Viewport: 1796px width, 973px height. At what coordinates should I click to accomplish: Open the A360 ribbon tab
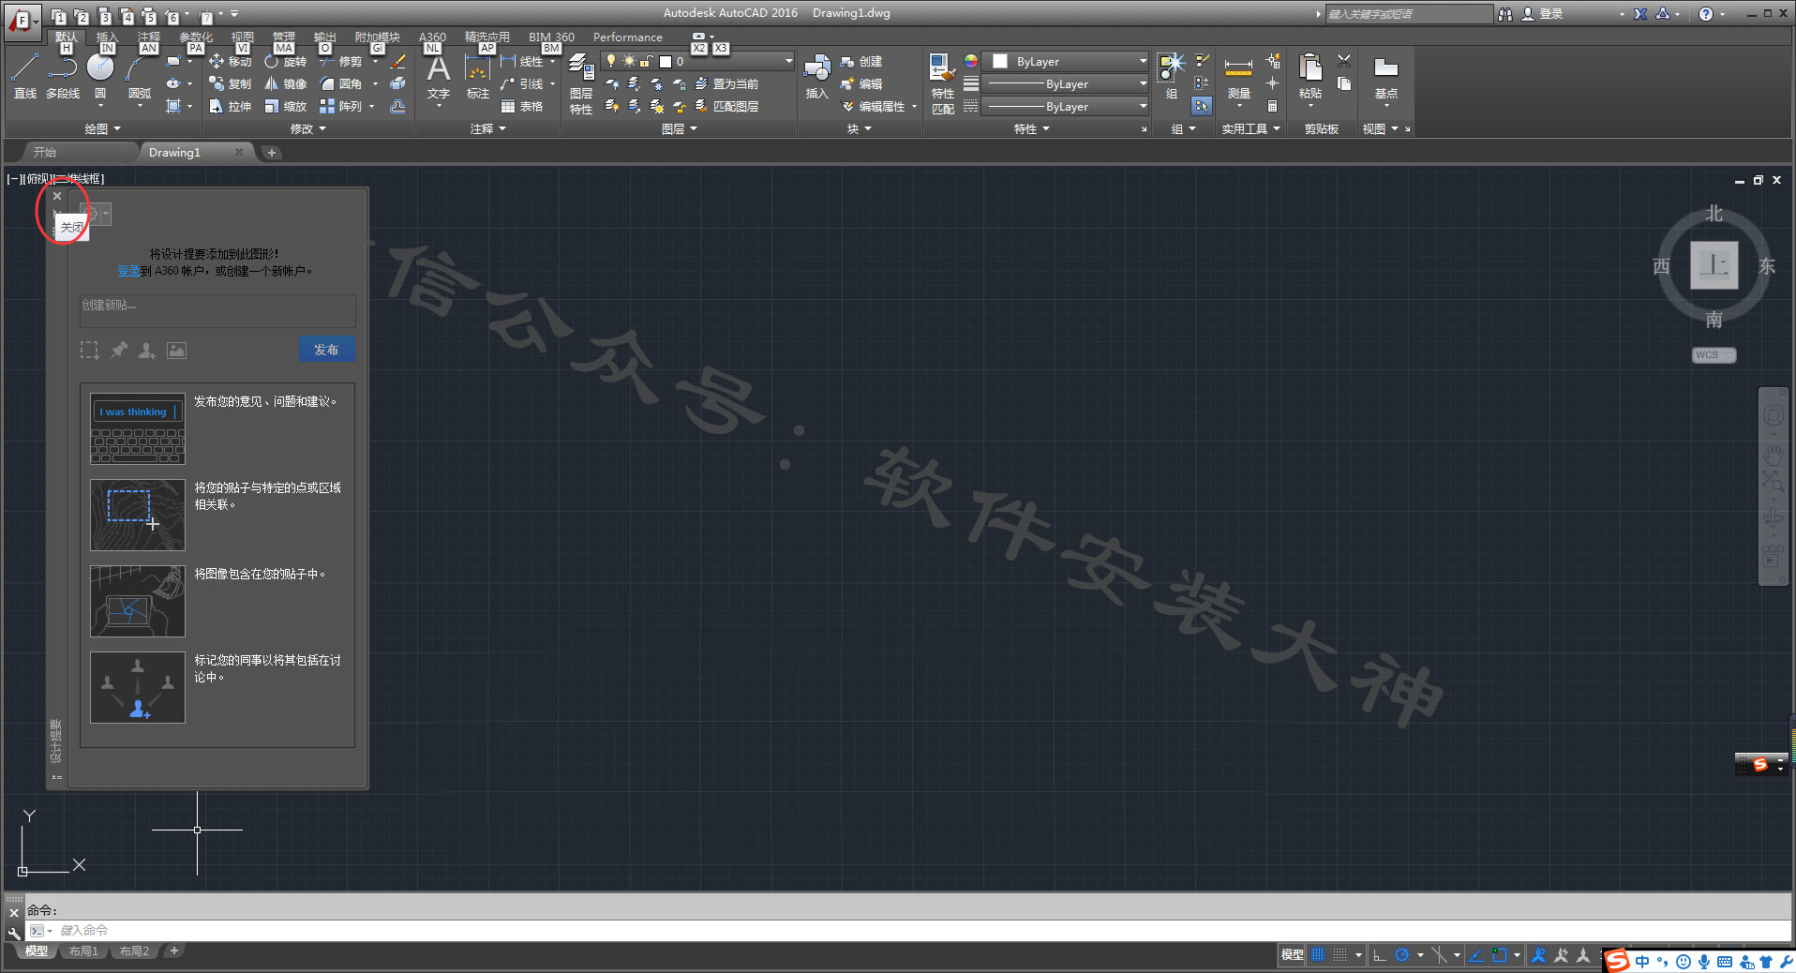[432, 37]
